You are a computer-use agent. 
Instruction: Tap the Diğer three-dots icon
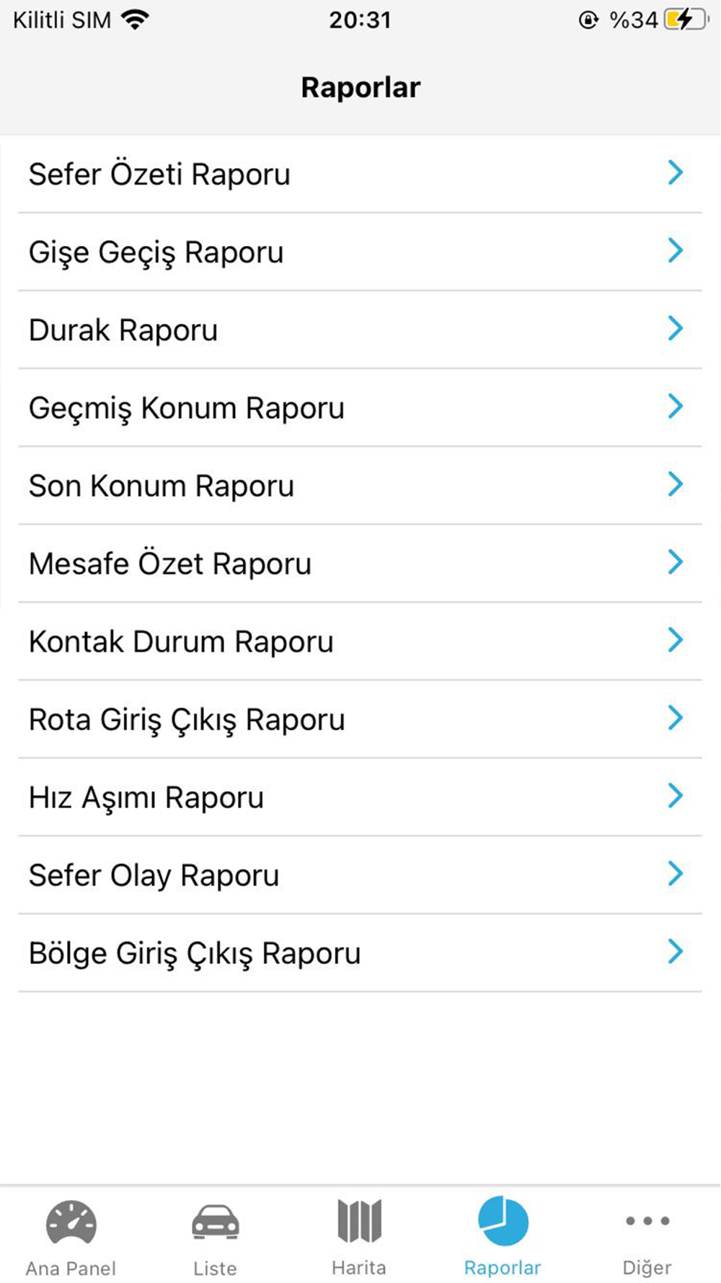[x=647, y=1221]
